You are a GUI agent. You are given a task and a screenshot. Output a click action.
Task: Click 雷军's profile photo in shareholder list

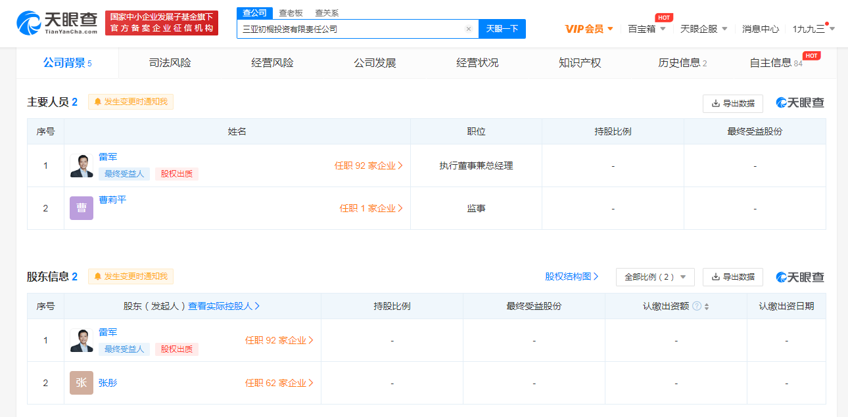(81, 340)
